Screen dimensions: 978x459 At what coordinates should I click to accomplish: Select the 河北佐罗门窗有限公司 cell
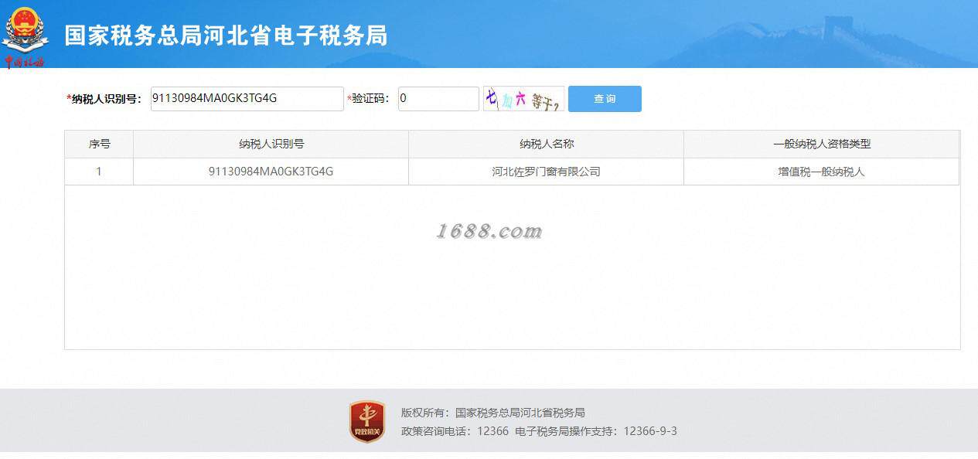(546, 172)
